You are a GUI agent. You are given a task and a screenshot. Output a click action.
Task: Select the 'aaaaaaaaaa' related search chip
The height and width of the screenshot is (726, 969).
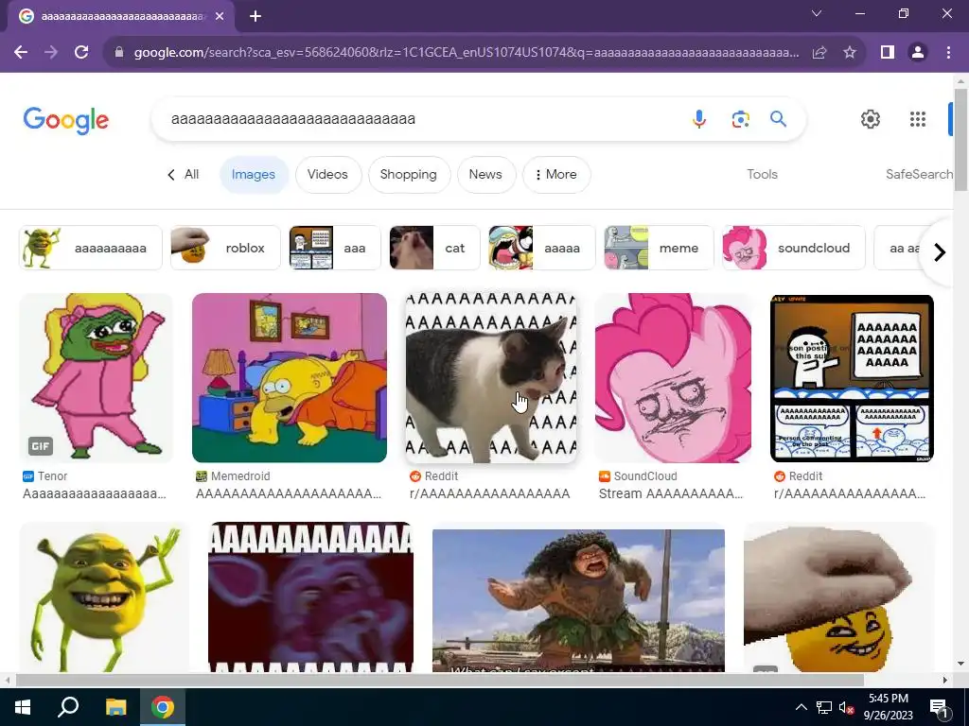coord(90,248)
